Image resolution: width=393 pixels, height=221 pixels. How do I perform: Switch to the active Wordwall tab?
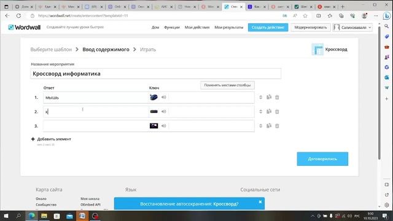pos(233,7)
